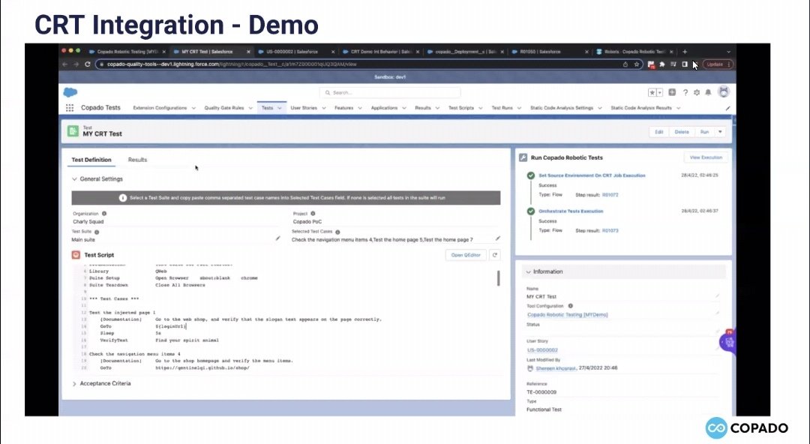
Task: Open the Orchestrate Tests Execution link
Action: (x=571, y=211)
